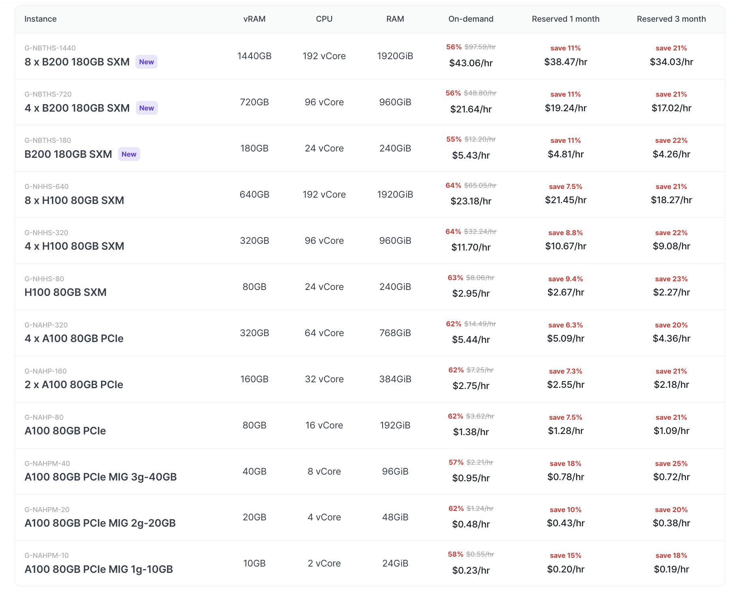Image resolution: width=732 pixels, height=591 pixels.
Task: Click the RAM column header
Action: click(395, 19)
